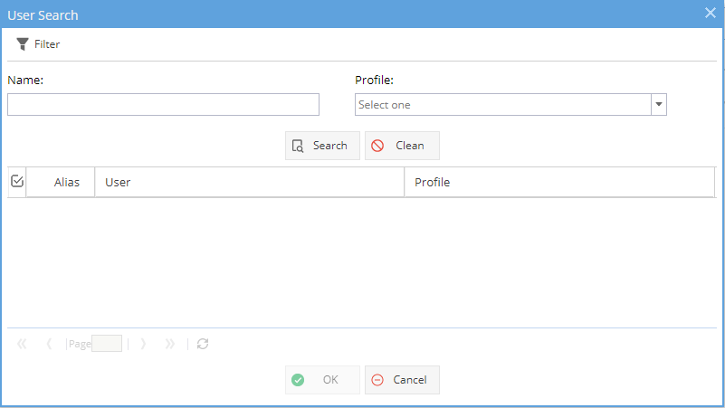Click the Filter funnel icon
Screen dimensions: 725x408
coord(23,44)
